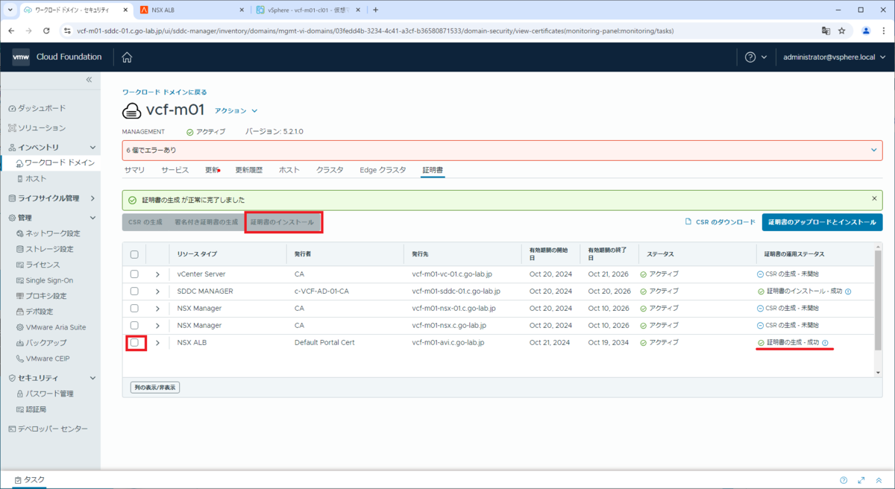Collapse the left navigation with double-chevron icon

click(89, 79)
